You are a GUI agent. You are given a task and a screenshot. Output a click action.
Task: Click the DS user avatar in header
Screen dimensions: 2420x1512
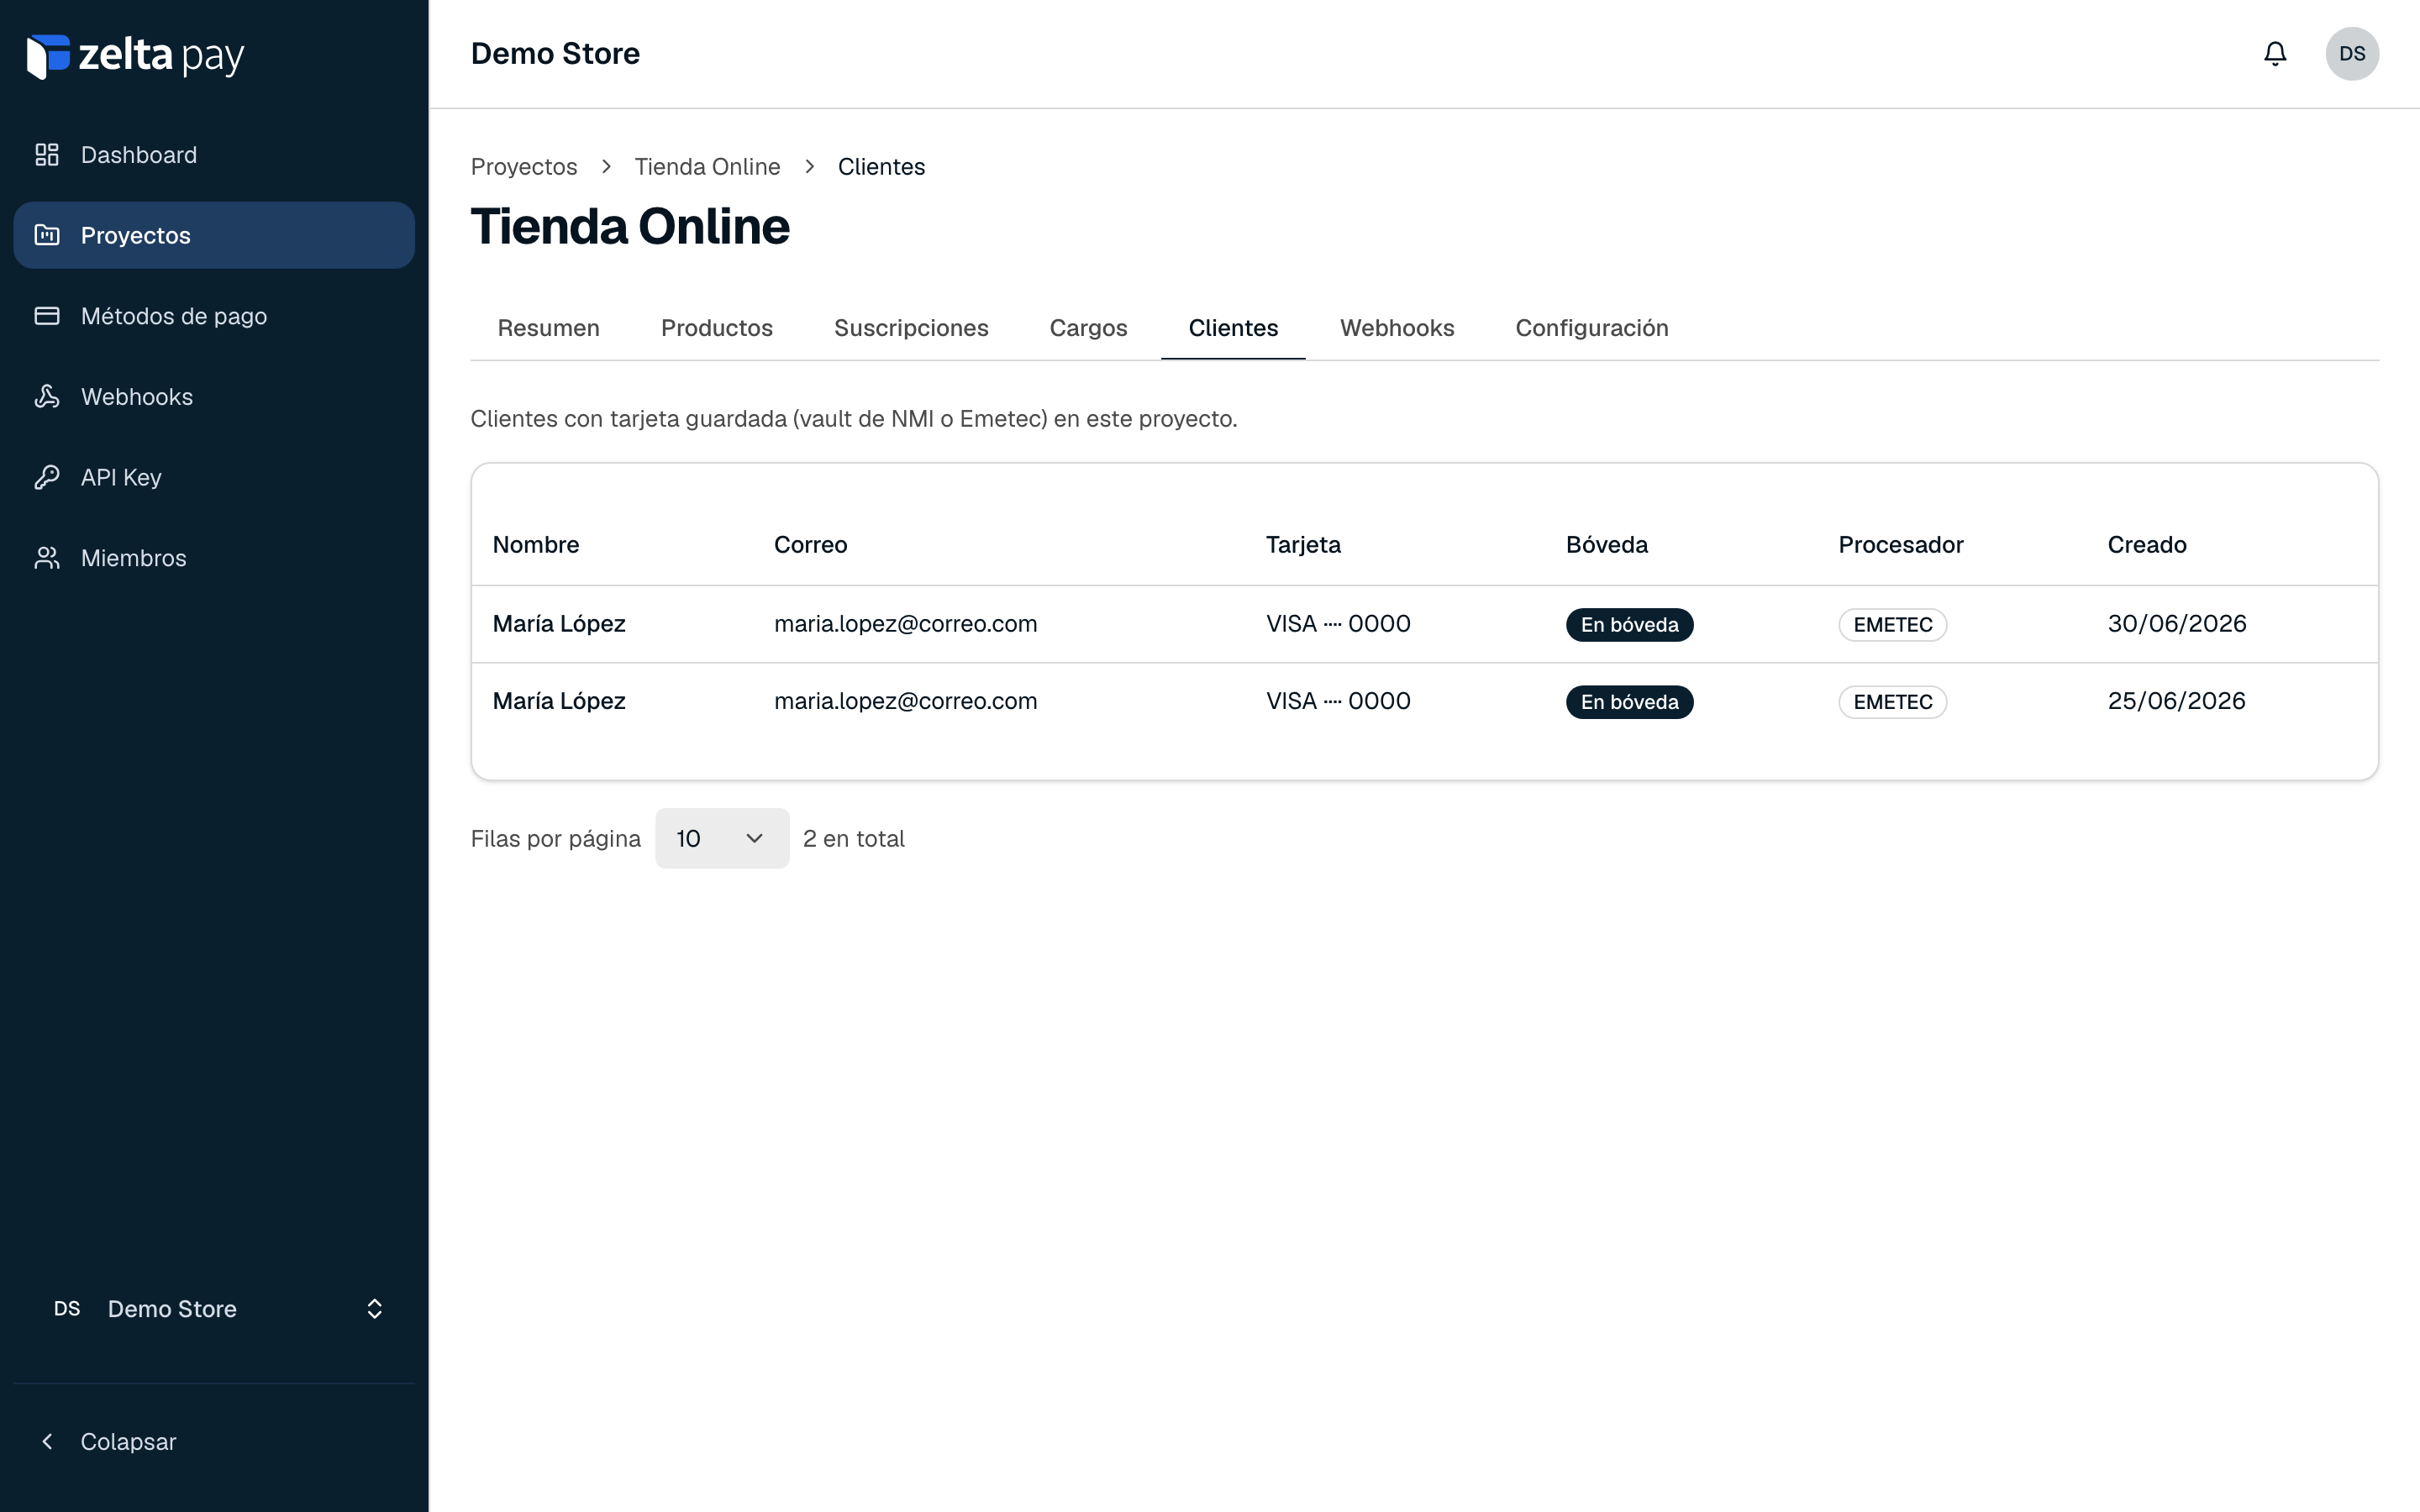click(2352, 53)
